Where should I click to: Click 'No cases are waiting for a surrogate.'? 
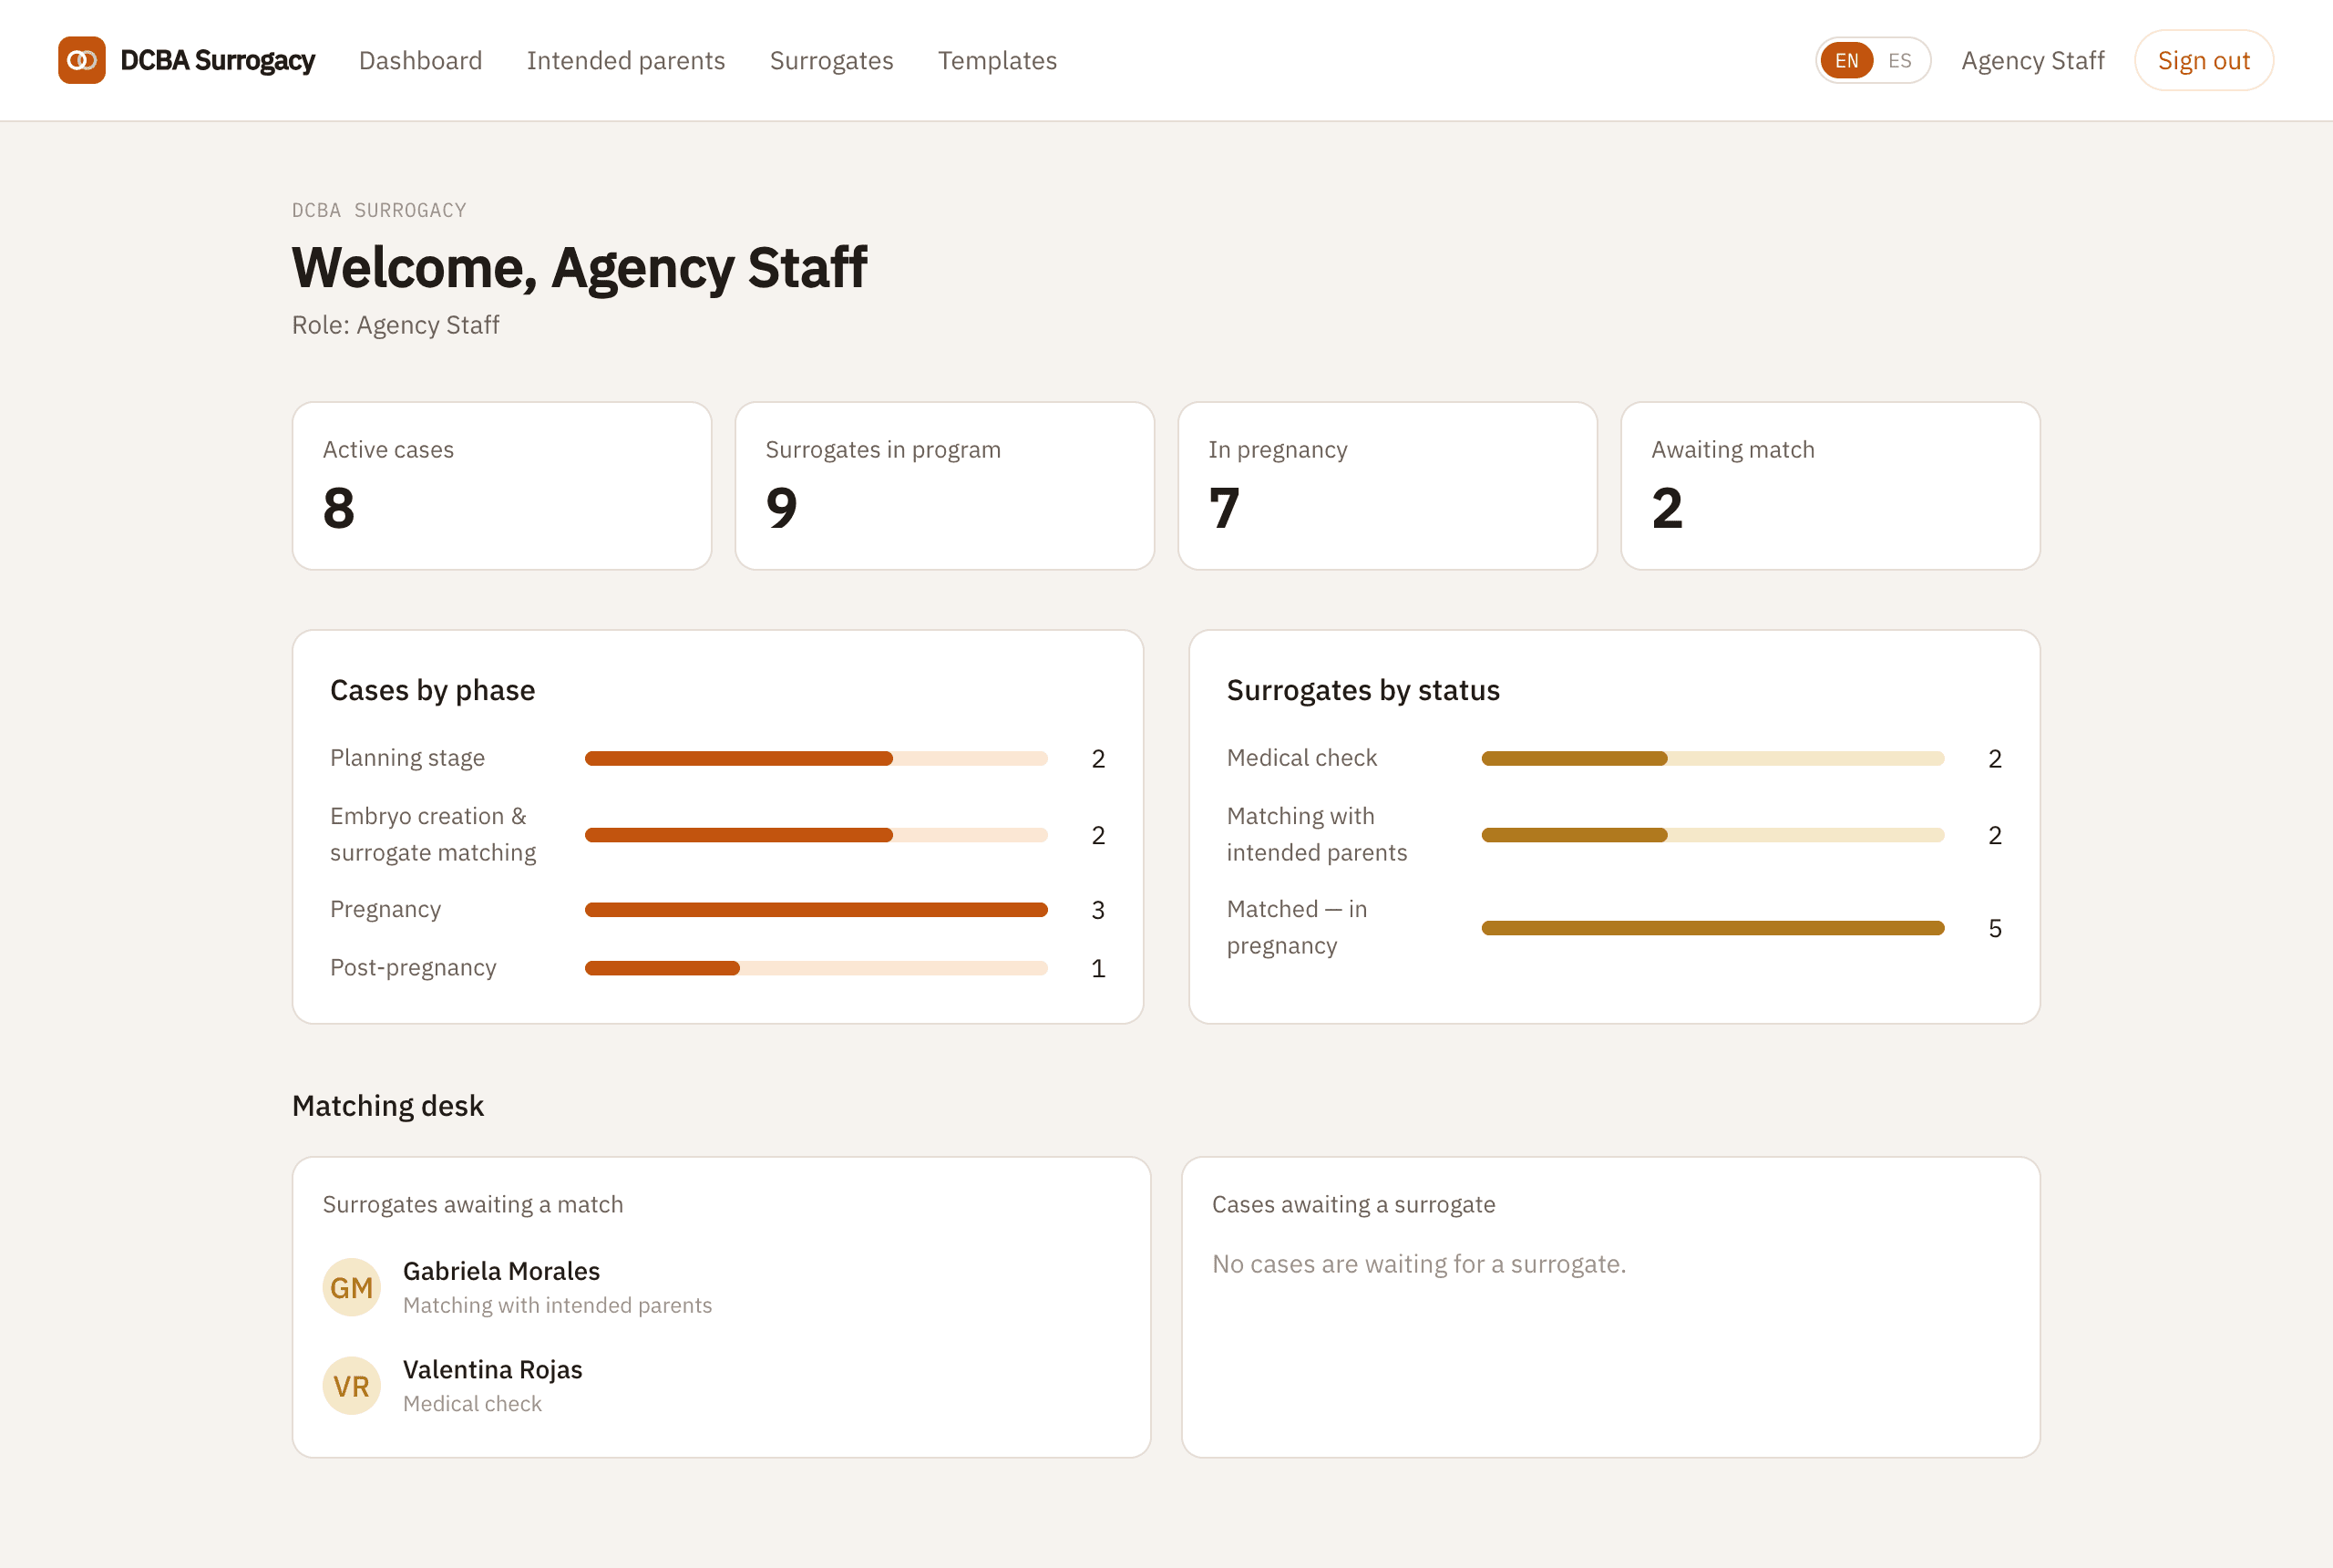[x=1418, y=1264]
